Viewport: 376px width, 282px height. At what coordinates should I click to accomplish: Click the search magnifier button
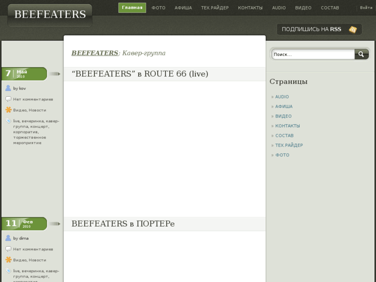click(362, 54)
